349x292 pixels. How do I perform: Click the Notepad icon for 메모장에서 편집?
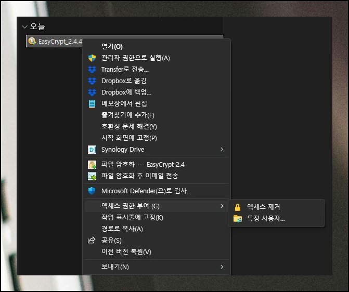point(92,104)
